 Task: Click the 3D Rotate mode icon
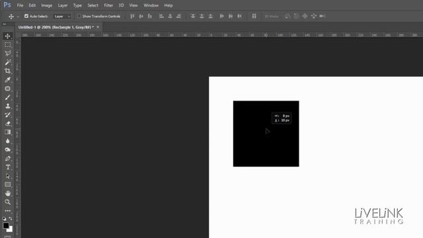288,16
